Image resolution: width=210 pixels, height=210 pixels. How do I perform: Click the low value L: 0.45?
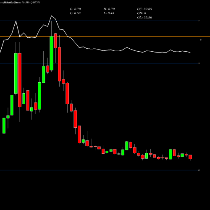coord(109,13)
